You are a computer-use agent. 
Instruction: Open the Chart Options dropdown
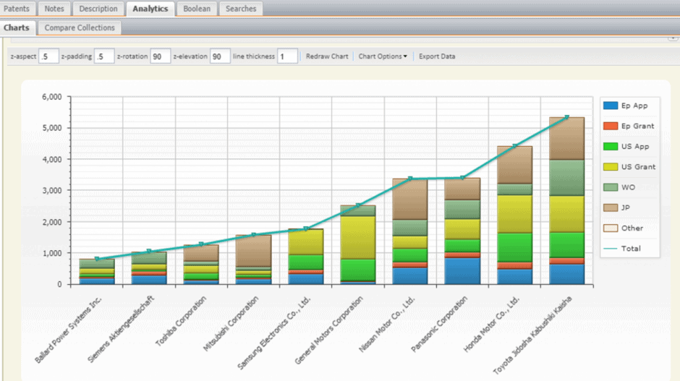[383, 56]
